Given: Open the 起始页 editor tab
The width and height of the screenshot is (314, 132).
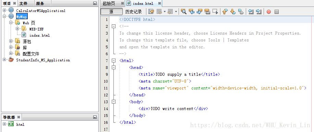Looking at the screenshot, I should click(109, 3).
